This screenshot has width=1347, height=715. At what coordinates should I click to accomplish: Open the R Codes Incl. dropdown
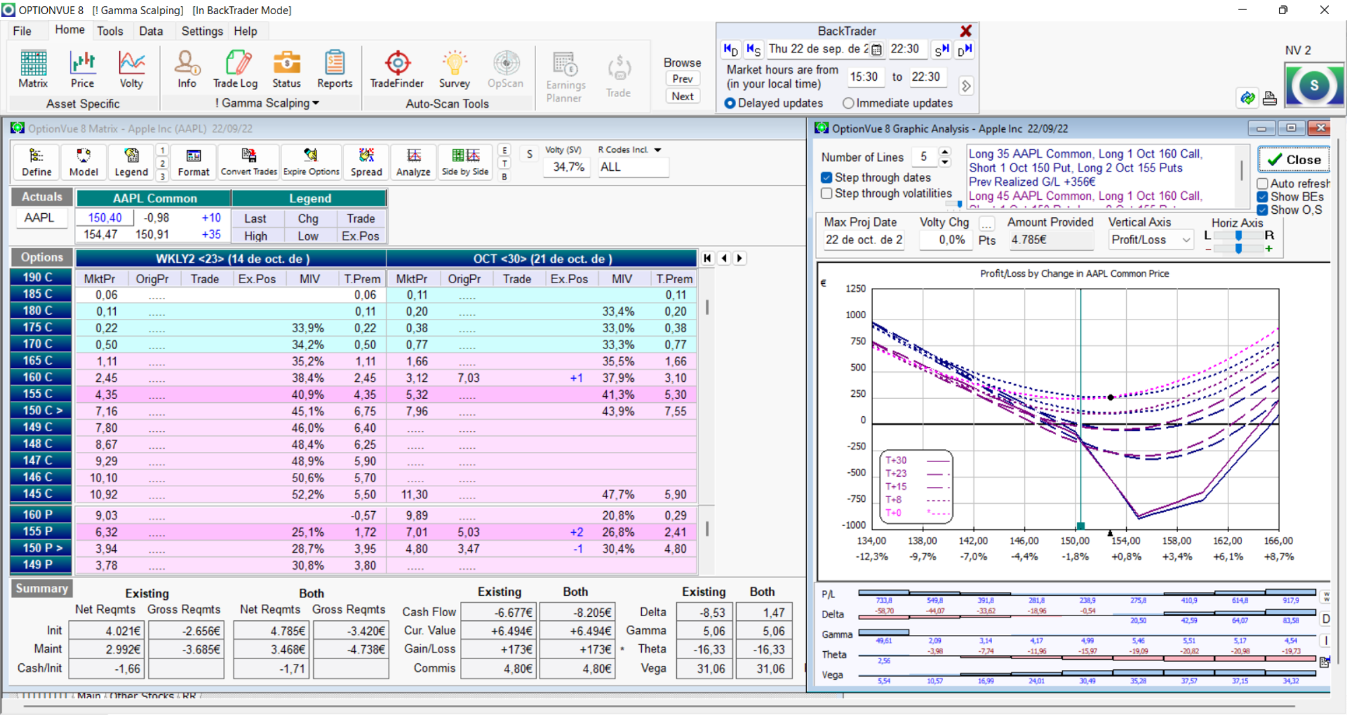[657, 150]
